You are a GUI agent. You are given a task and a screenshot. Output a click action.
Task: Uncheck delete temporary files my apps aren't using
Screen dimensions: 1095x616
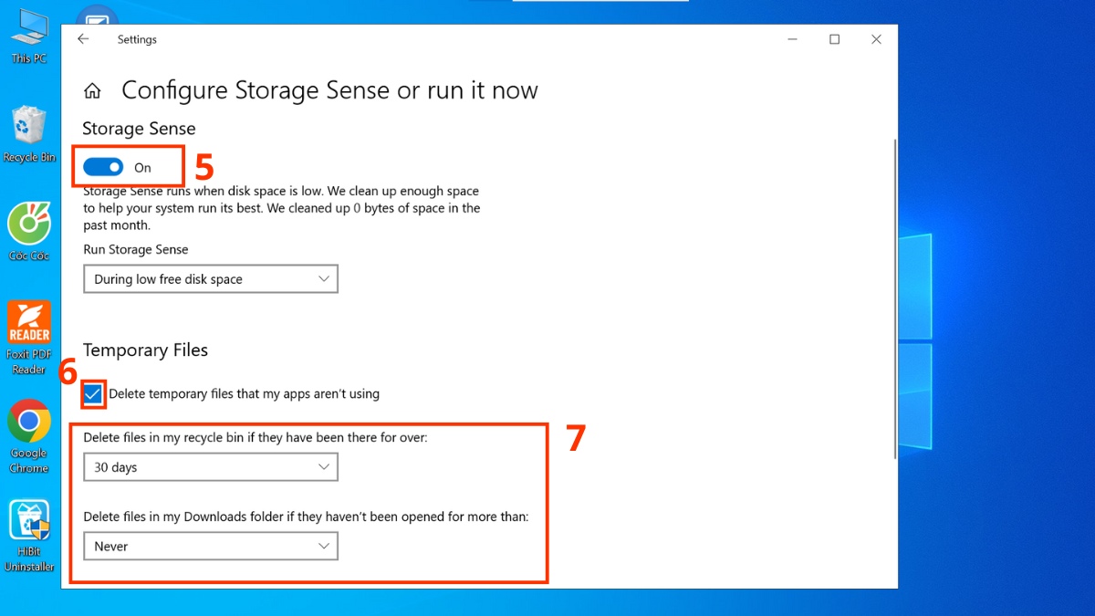pyautogui.click(x=92, y=394)
